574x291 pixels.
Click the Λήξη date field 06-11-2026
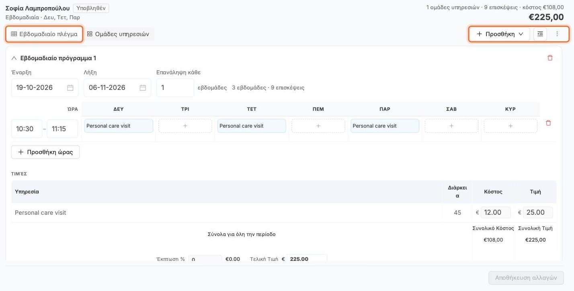117,88
